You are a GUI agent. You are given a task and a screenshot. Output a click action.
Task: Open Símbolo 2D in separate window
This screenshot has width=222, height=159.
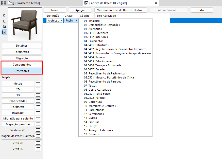tap(38, 130)
